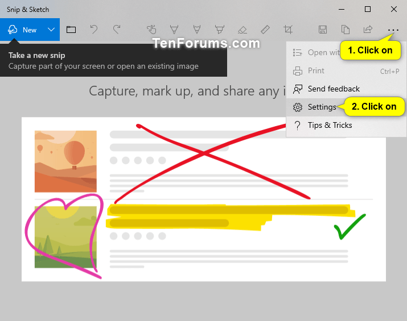407x321 pixels.
Task: Select the Ruler tool
Action: click(x=265, y=30)
